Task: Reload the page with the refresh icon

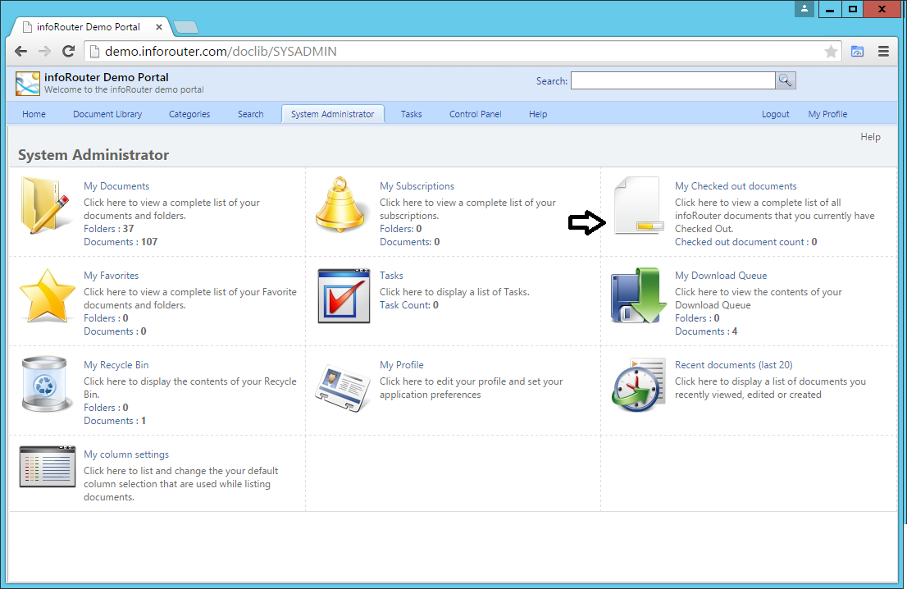Action: [68, 52]
